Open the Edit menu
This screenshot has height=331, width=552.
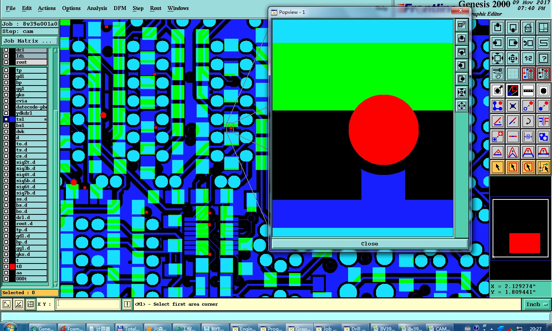[27, 8]
